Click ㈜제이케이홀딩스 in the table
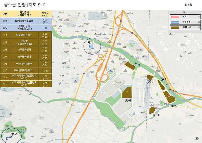Screen dimensions: 202x143 click(x=24, y=21)
